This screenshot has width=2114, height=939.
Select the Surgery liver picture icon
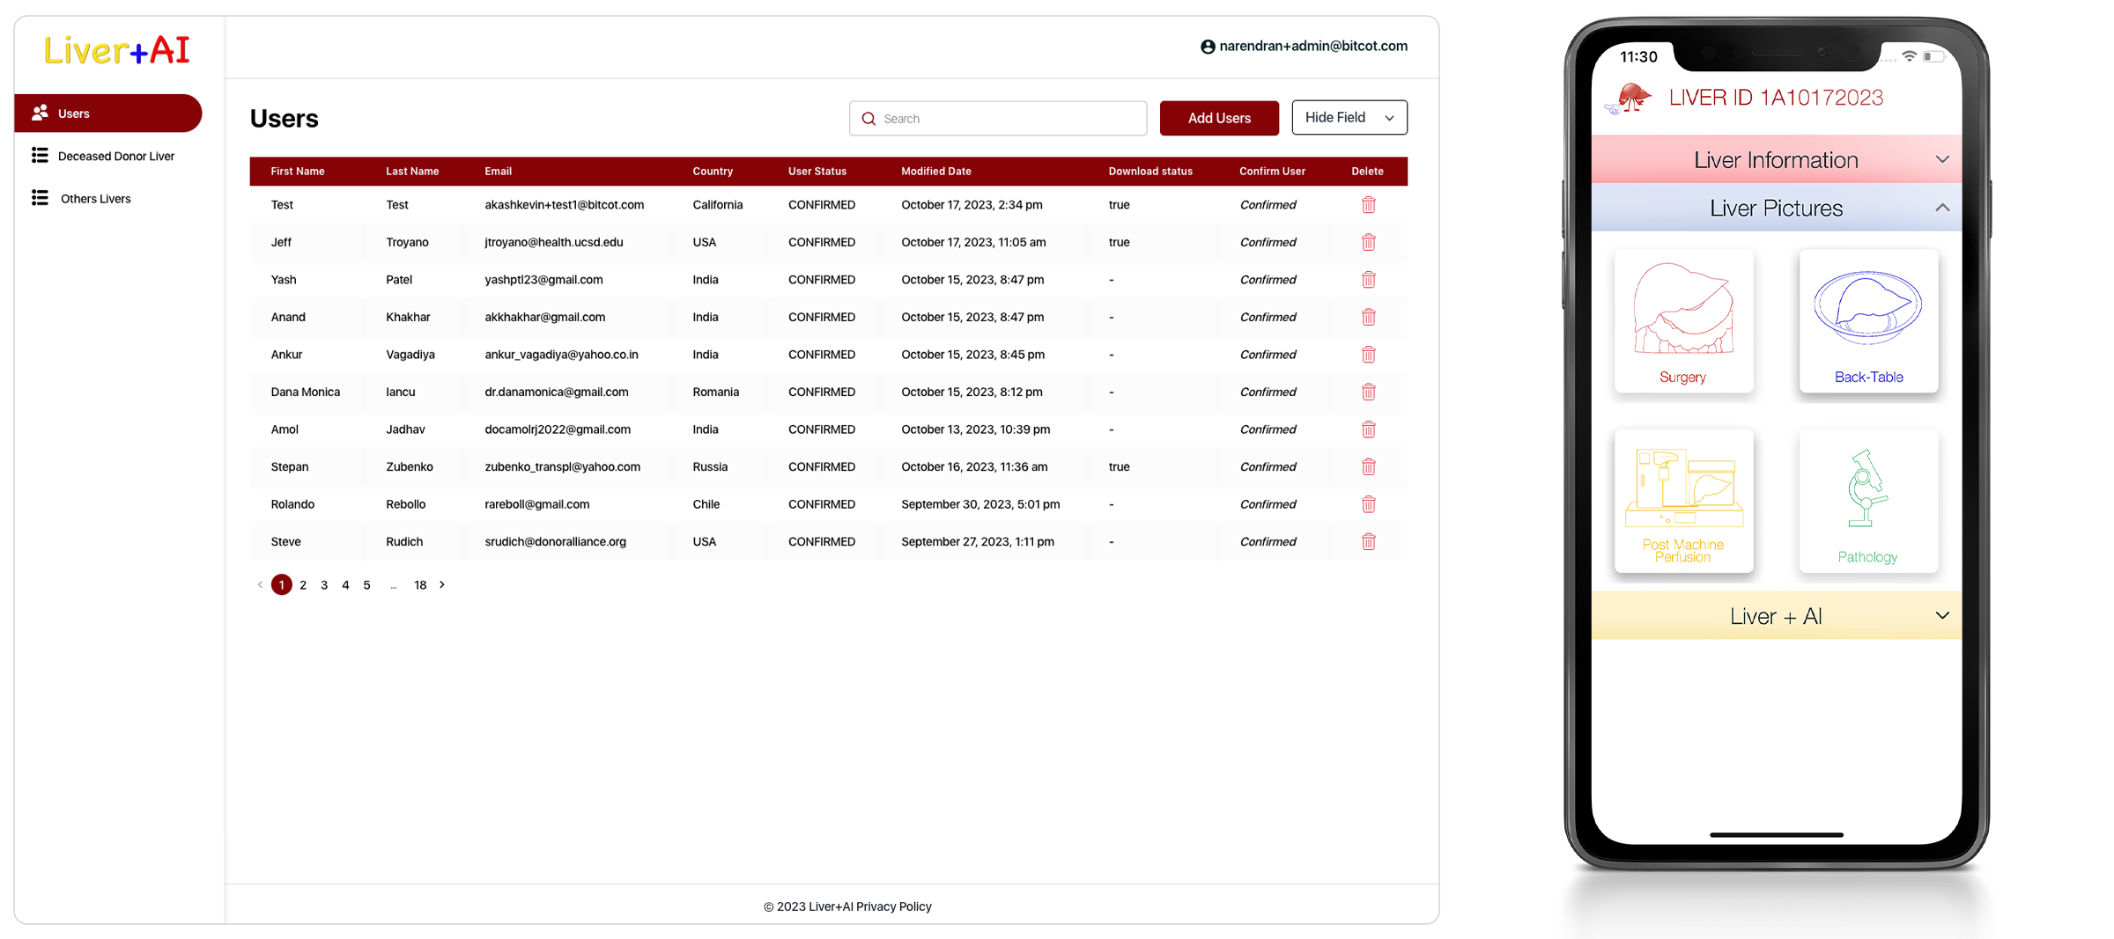point(1683,321)
